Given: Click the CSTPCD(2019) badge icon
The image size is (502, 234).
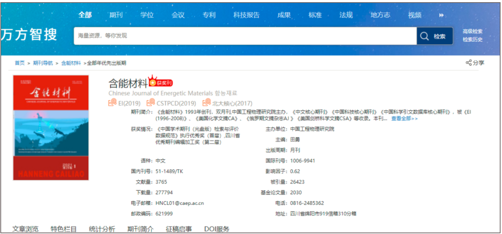Looking at the screenshot, I should pos(151,103).
